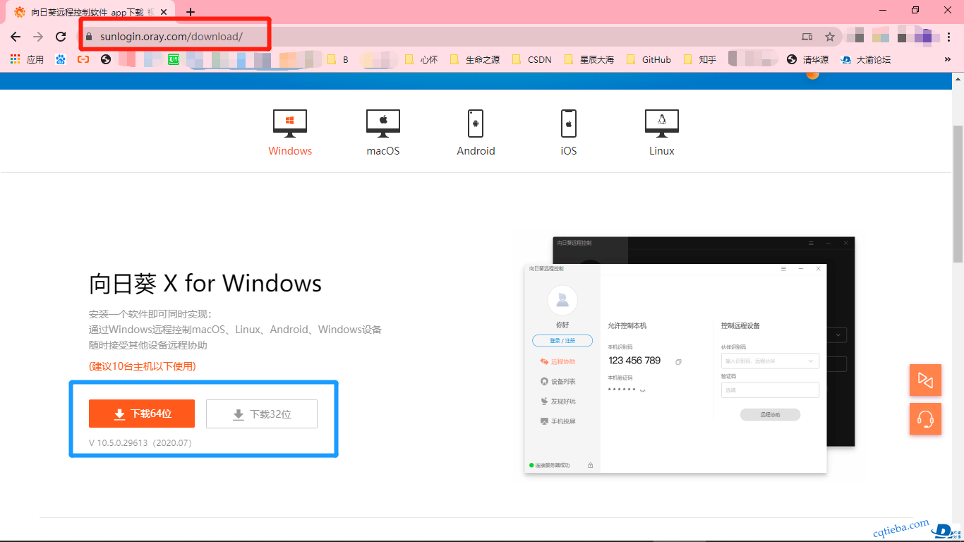The image size is (964, 542).
Task: Open a new browser tab
Action: tap(191, 12)
